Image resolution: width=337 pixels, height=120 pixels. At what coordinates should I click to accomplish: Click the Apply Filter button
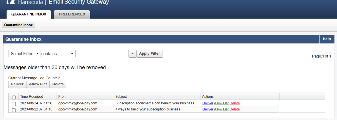tap(149, 54)
